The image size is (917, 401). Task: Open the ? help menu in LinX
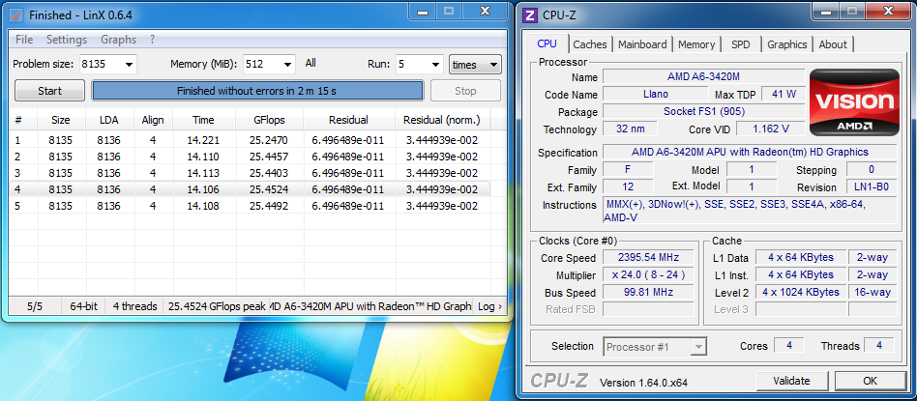152,40
